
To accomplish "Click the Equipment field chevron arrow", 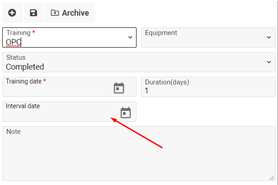I will [x=269, y=38].
